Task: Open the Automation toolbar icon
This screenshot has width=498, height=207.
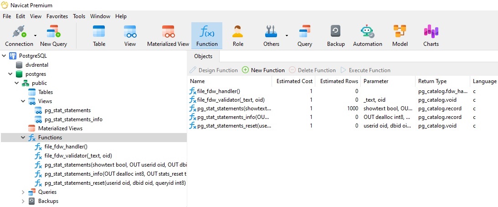Action: [368, 35]
